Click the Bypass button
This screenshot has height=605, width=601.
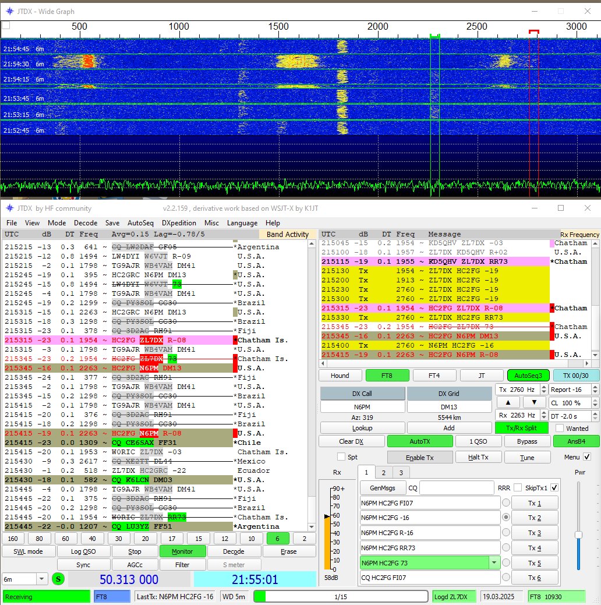(x=527, y=441)
